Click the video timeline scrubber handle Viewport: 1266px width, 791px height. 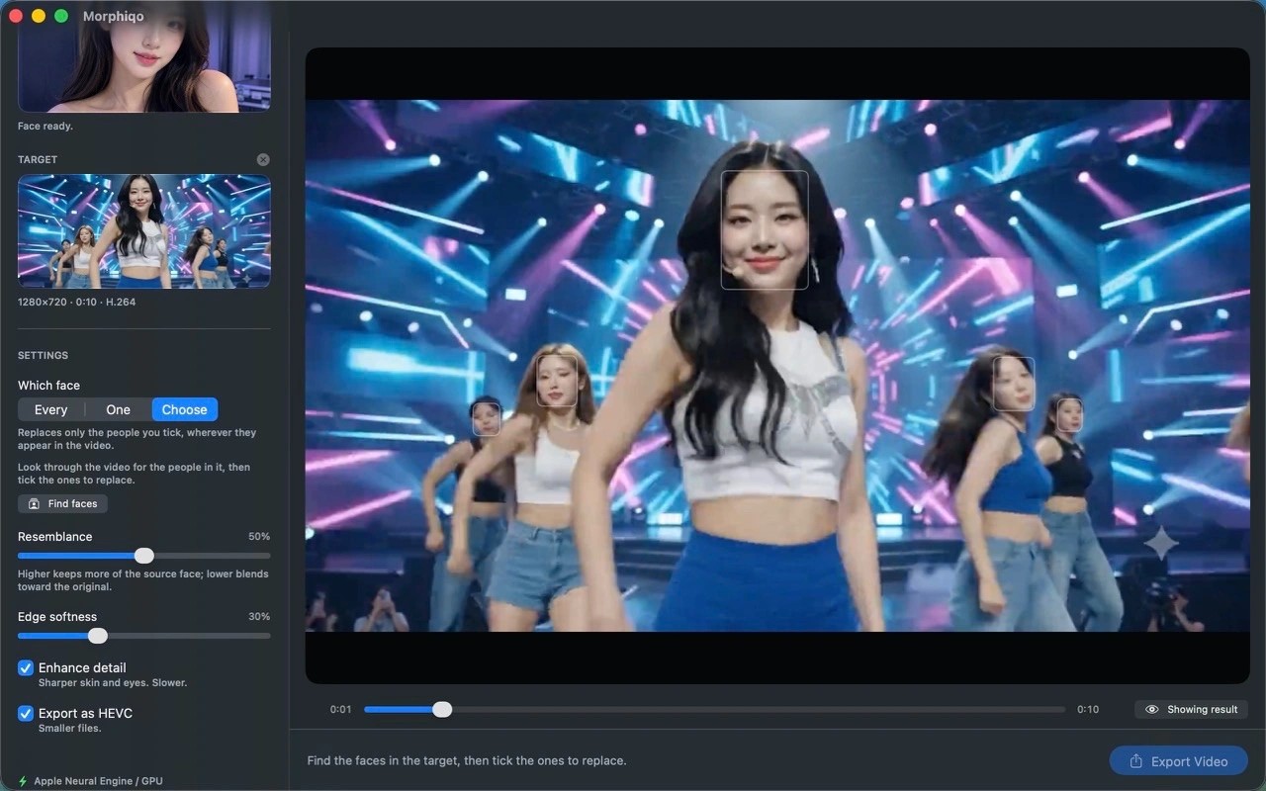(x=443, y=709)
